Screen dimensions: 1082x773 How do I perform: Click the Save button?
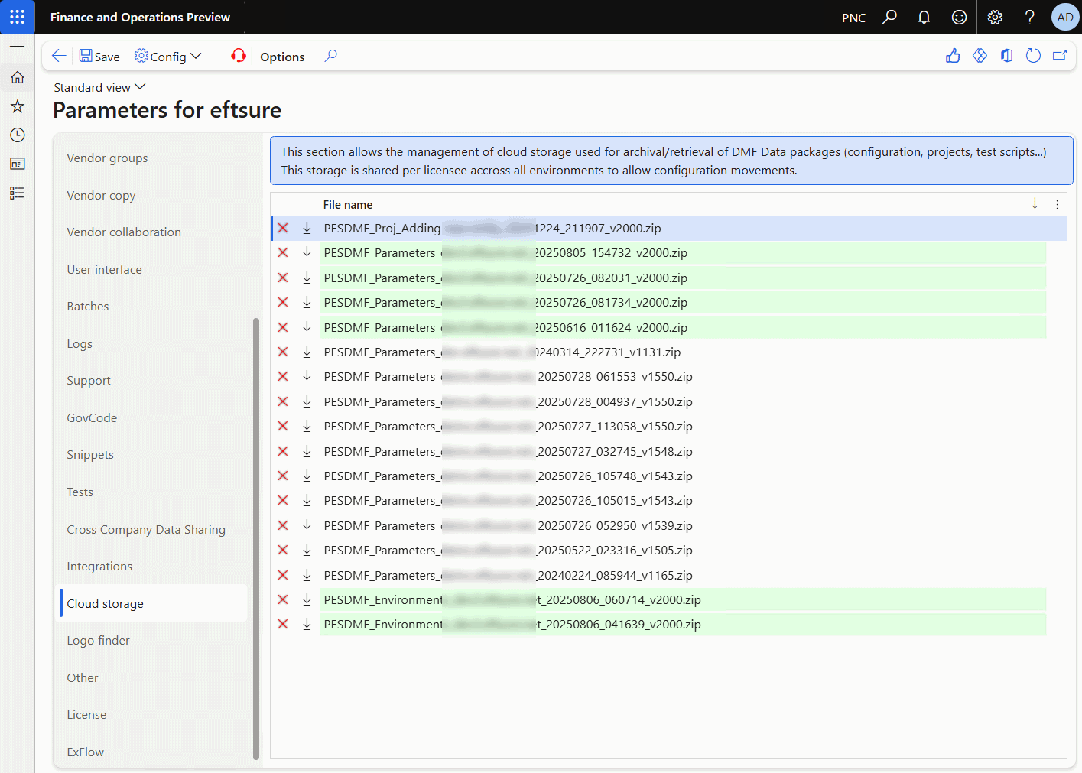click(x=99, y=56)
